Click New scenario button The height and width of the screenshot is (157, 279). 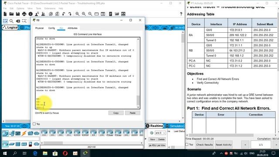pos(153,140)
